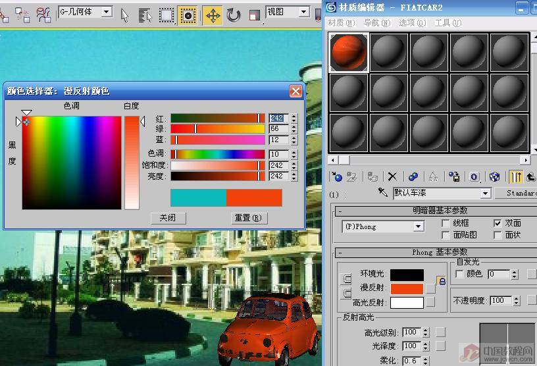Click the 环境光 black color swatch
Screen dimensions: 537x366
pos(407,275)
